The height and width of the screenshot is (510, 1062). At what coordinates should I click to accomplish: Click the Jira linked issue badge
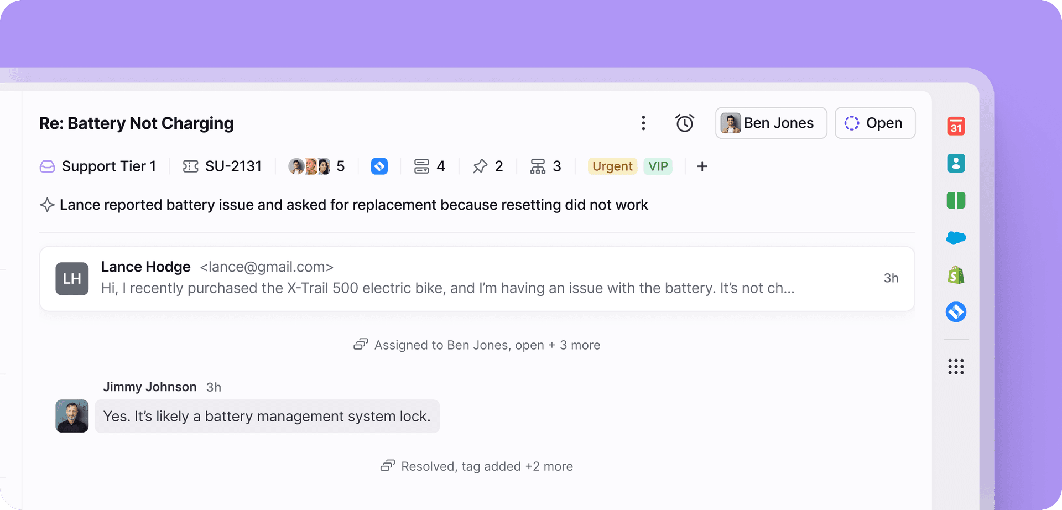(379, 166)
